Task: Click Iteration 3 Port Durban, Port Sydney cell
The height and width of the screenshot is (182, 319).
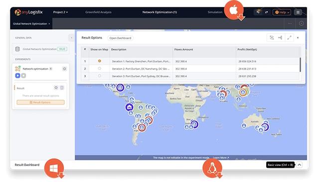Action: pyautogui.click(x=141, y=76)
